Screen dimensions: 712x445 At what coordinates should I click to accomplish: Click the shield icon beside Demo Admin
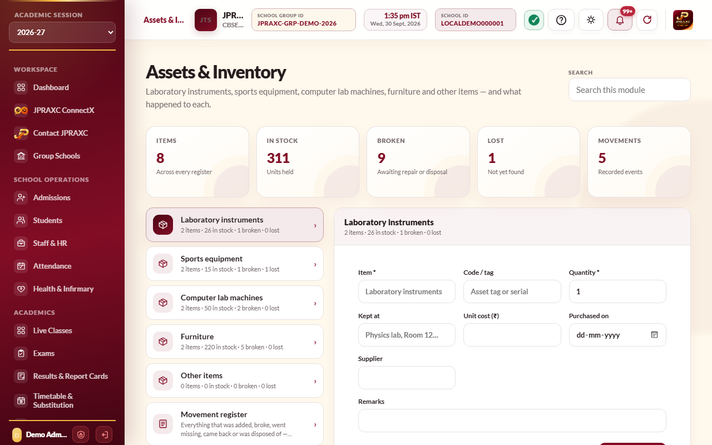(81, 434)
